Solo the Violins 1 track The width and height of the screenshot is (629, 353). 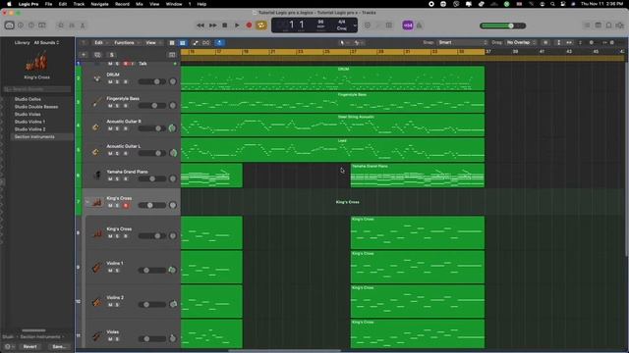[118, 271]
